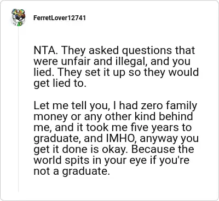Collapse comment using the vertical thread line

(19, 109)
